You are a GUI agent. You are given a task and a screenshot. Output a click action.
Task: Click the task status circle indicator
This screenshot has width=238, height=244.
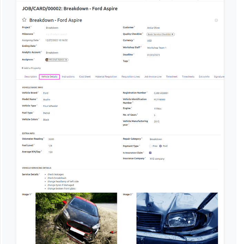216,20
